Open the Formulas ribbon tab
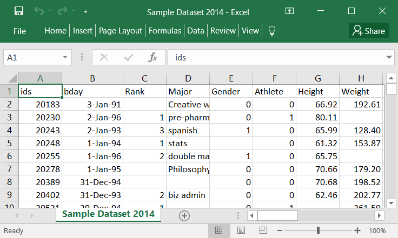The image size is (398, 238). pyautogui.click(x=165, y=31)
